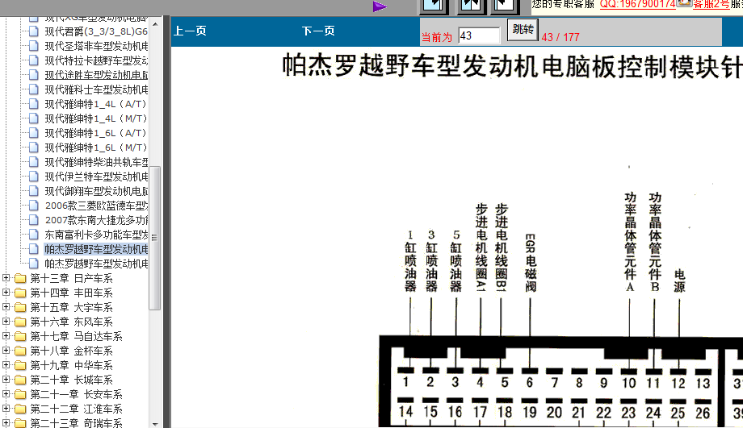Image resolution: width=743 pixels, height=428 pixels.
Task: Expand 第十八章 金杯车系 with plus box
Action: pyautogui.click(x=6, y=351)
